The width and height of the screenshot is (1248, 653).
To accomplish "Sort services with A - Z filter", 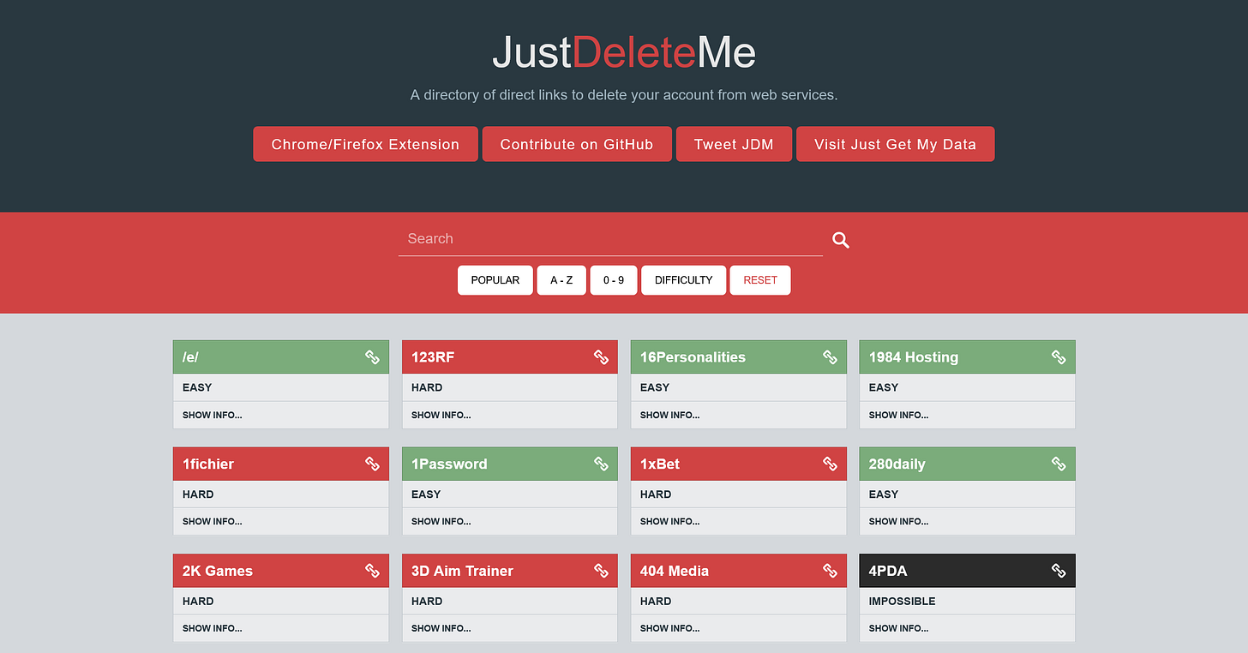I will (561, 280).
